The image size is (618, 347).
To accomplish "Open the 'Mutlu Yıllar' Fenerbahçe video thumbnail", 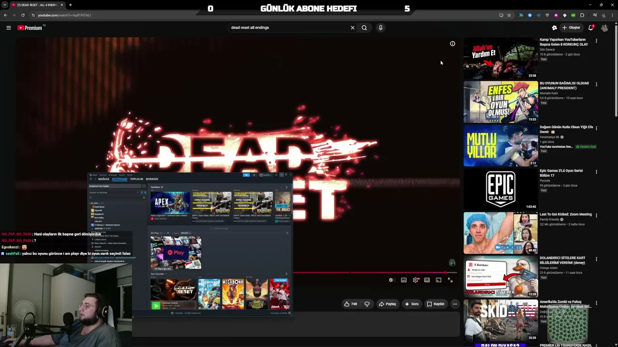I will click(x=501, y=146).
